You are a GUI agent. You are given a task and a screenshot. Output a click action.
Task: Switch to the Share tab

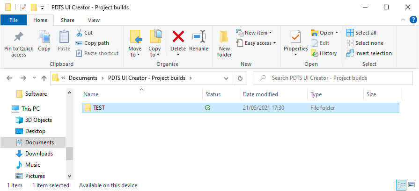tap(67, 20)
